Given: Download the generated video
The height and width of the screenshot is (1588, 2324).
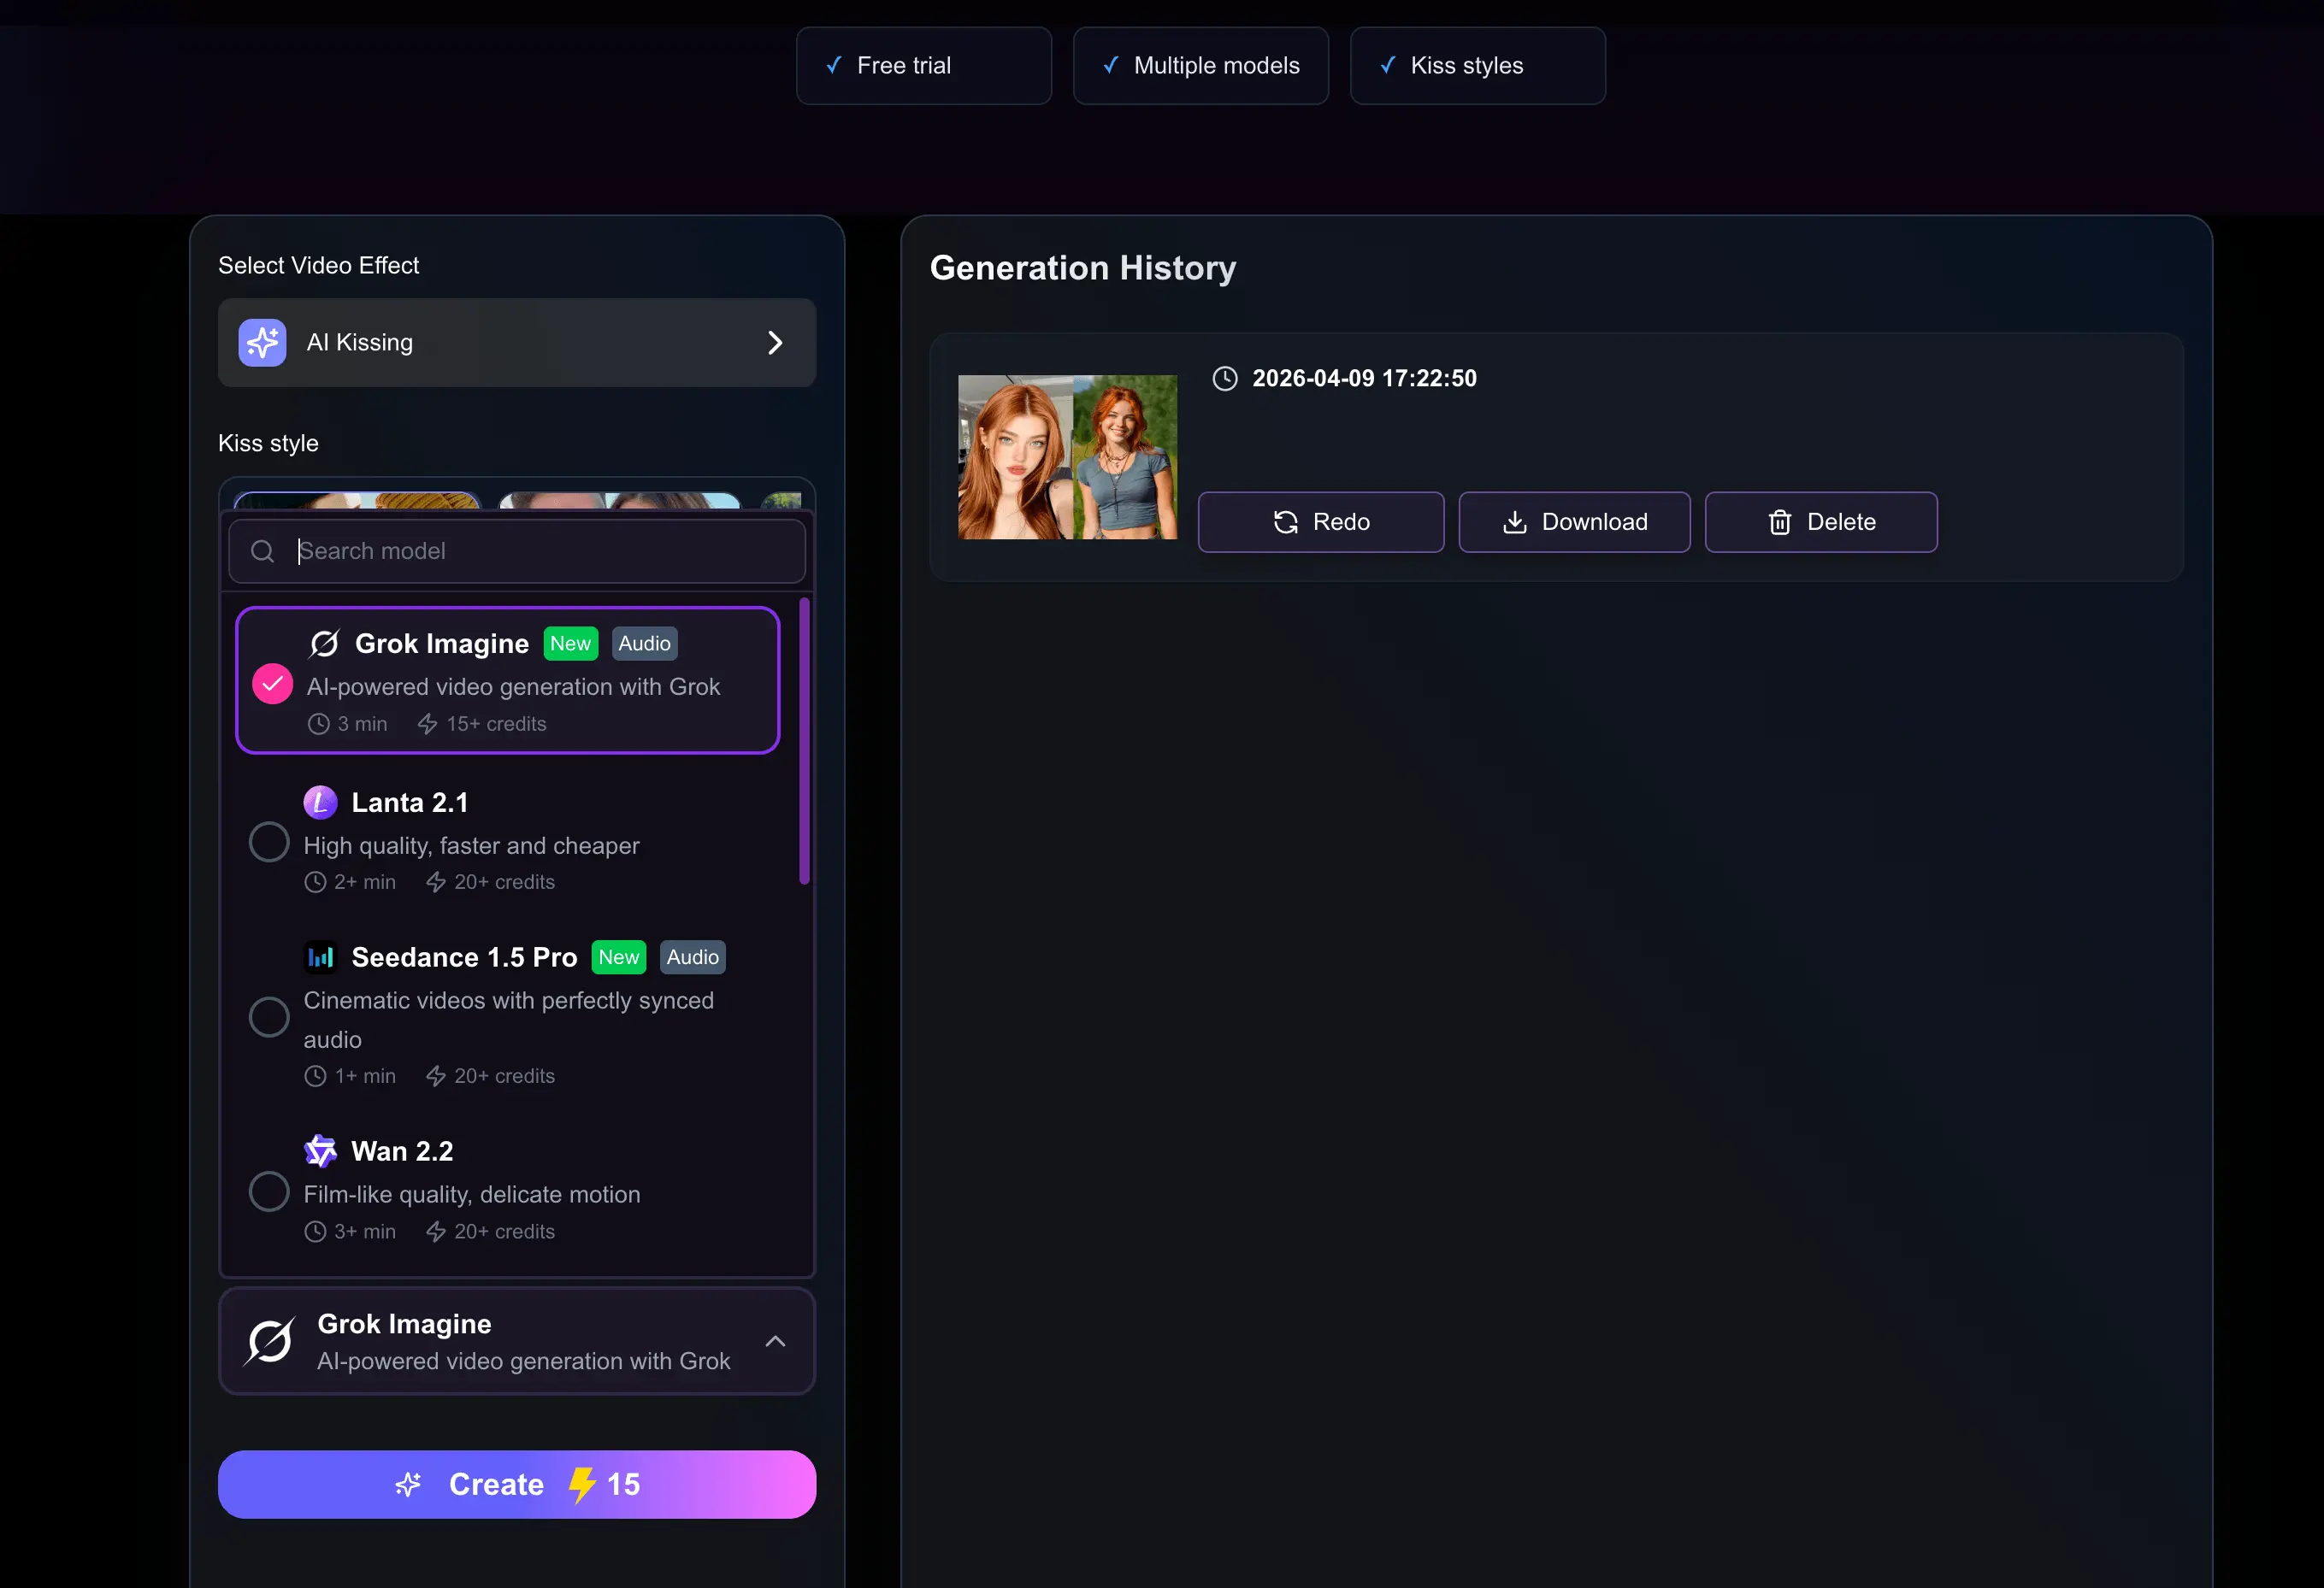Looking at the screenshot, I should click(1574, 523).
